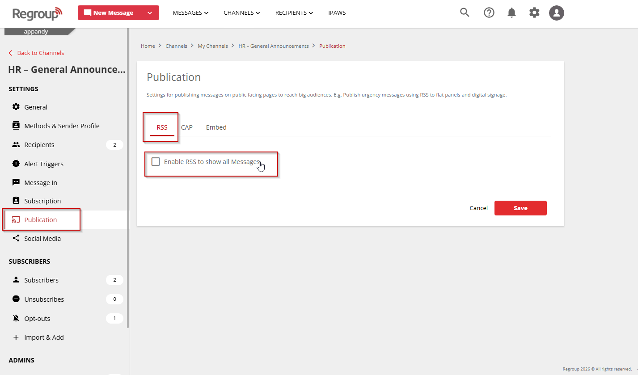
Task: Click the Unsubscribes minus-circle icon
Action: click(x=16, y=299)
